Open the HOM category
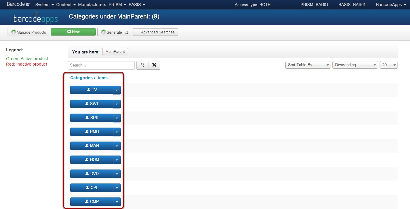 tap(92, 160)
